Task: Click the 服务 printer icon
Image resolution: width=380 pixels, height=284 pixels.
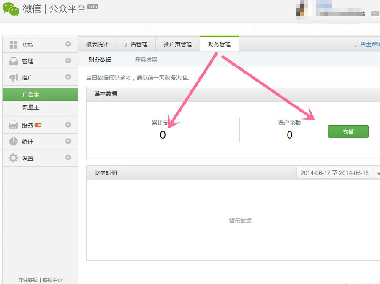Action: tap(14, 125)
